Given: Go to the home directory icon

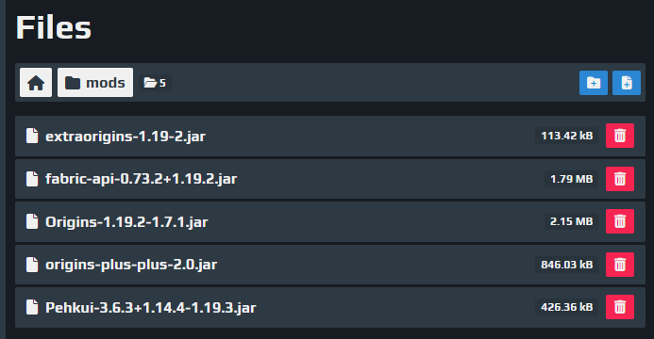Looking at the screenshot, I should point(36,82).
